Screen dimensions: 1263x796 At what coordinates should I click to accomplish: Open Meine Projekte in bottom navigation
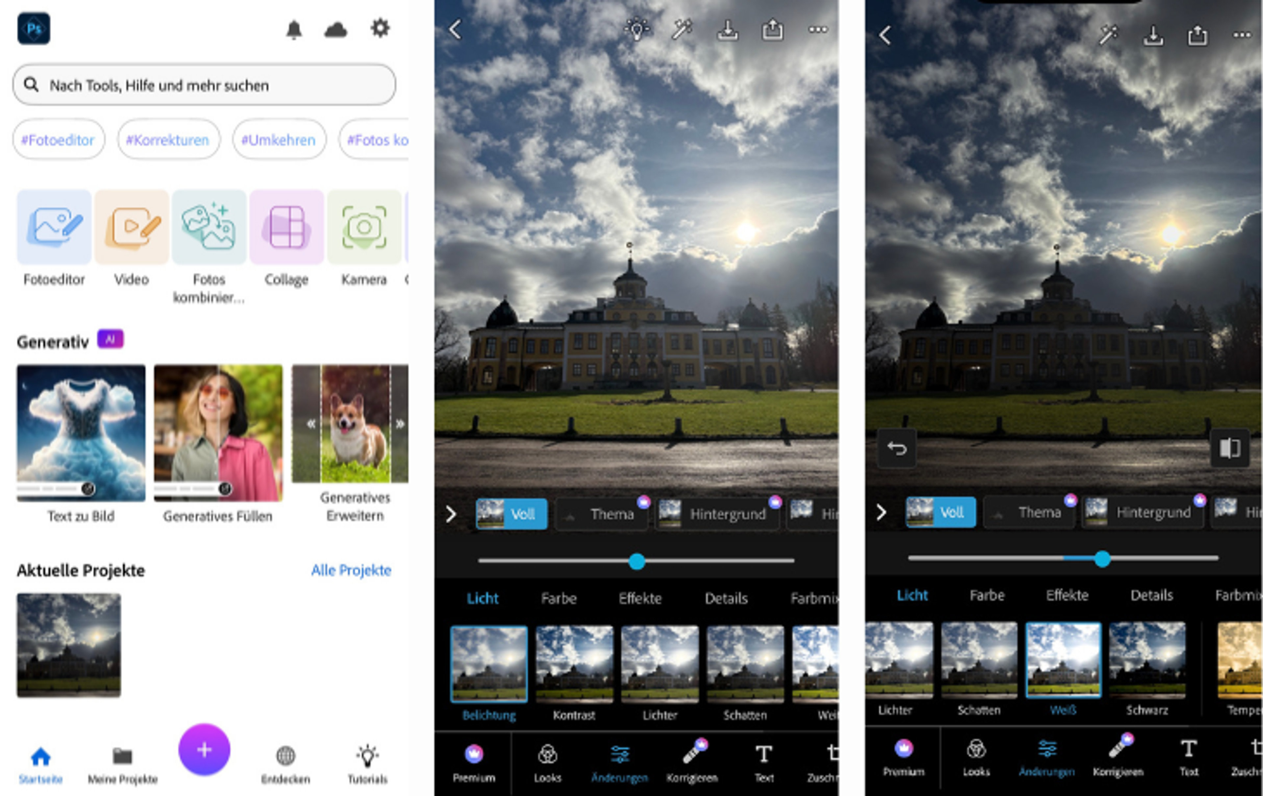tap(123, 765)
